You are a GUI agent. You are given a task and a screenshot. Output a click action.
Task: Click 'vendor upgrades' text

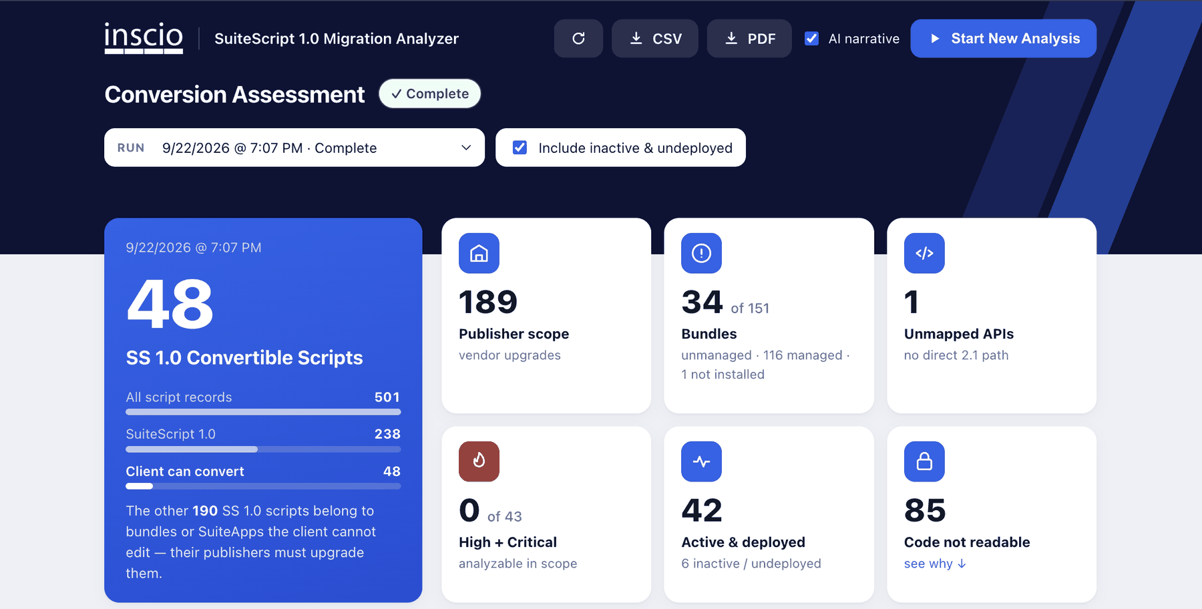click(x=510, y=355)
